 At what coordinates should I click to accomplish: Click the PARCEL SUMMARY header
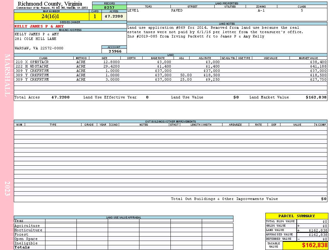[296, 216]
